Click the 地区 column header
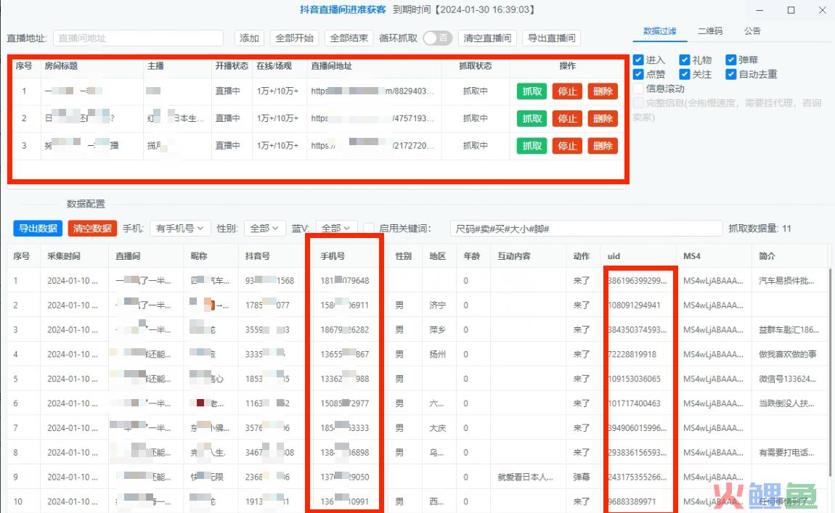 tap(438, 256)
